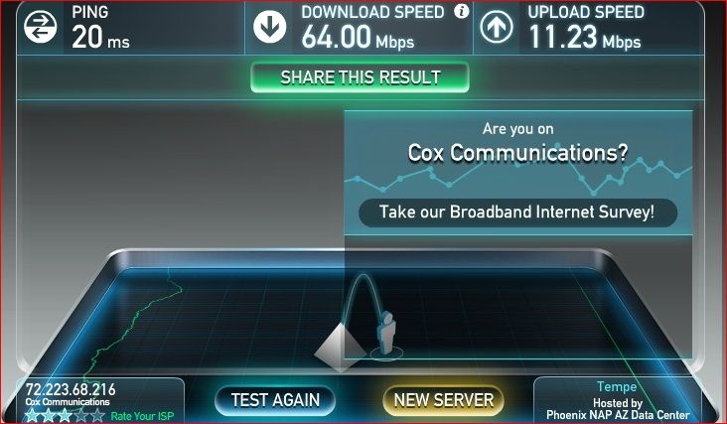Click the Phoenix NAP AZ Data Center host text
Image resolution: width=727 pixels, height=424 pixels.
click(618, 415)
